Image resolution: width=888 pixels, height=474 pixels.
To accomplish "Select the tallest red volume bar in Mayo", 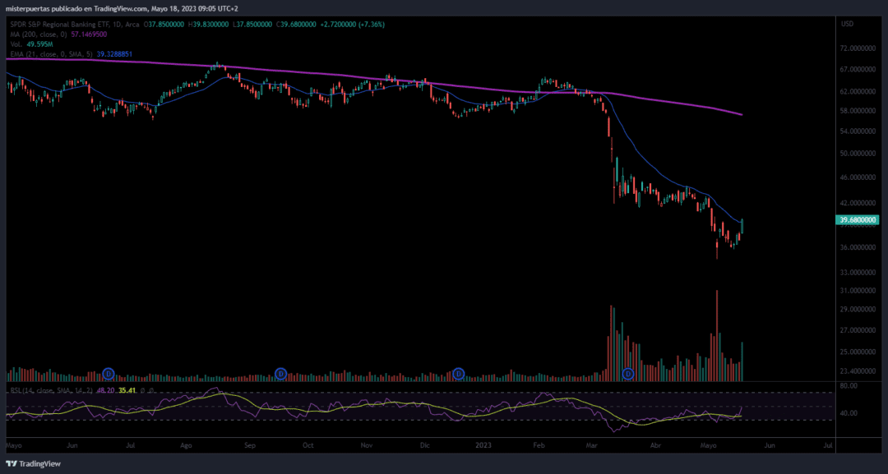I will [x=717, y=335].
